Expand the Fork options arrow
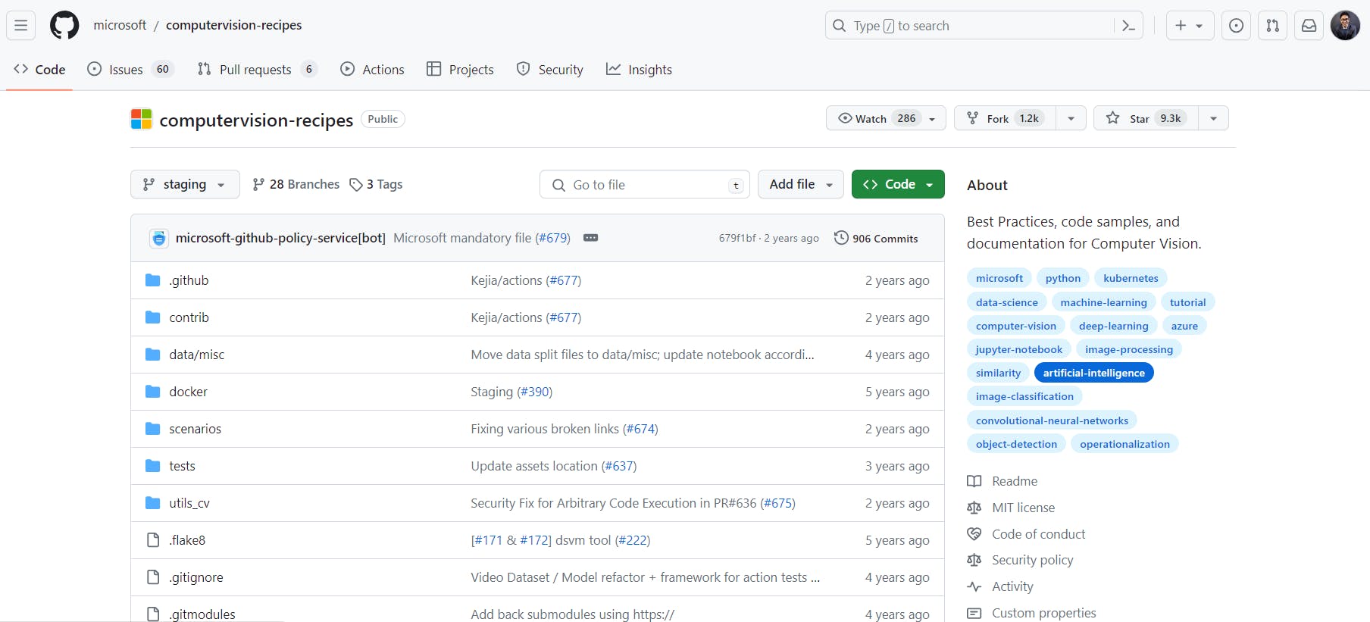Screen dimensions: 1370x622 (x=1071, y=118)
